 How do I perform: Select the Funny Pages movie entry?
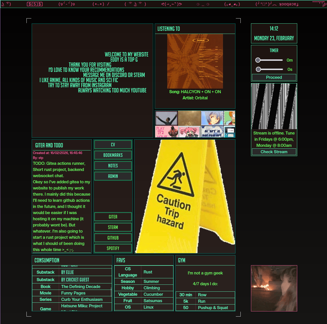tap(73, 293)
